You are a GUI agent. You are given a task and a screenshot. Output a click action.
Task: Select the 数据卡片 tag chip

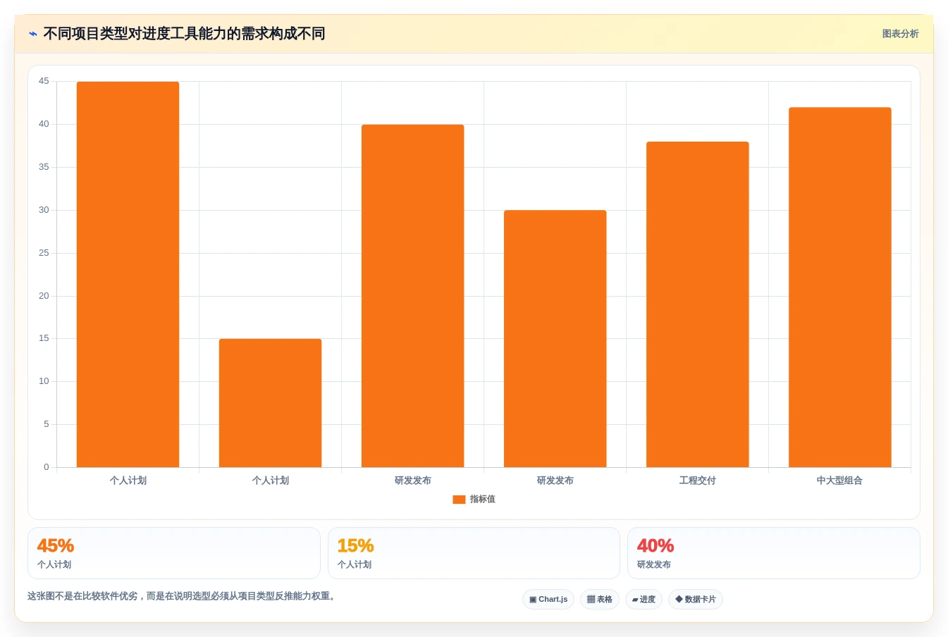(x=696, y=600)
